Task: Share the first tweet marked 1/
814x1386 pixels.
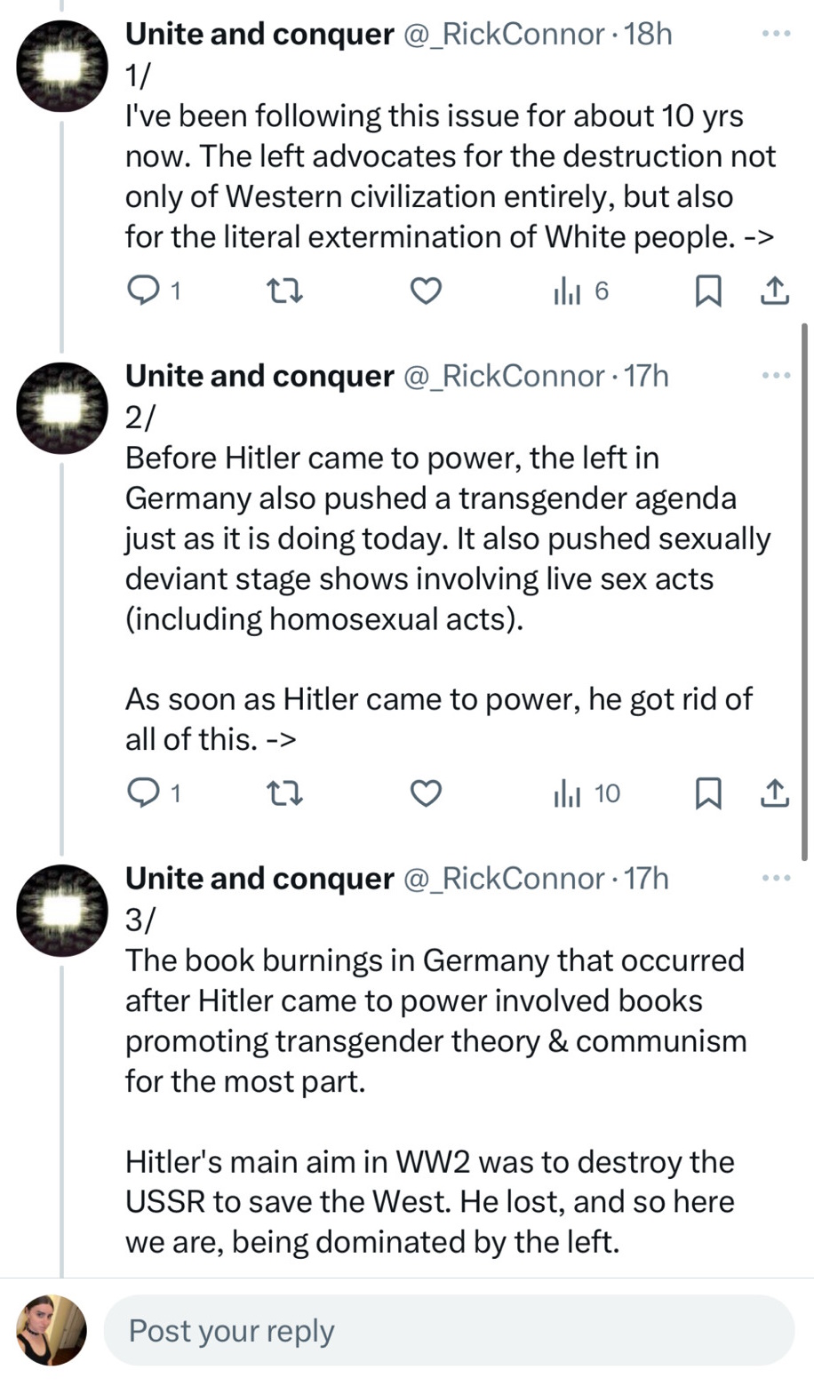Action: coord(775,291)
